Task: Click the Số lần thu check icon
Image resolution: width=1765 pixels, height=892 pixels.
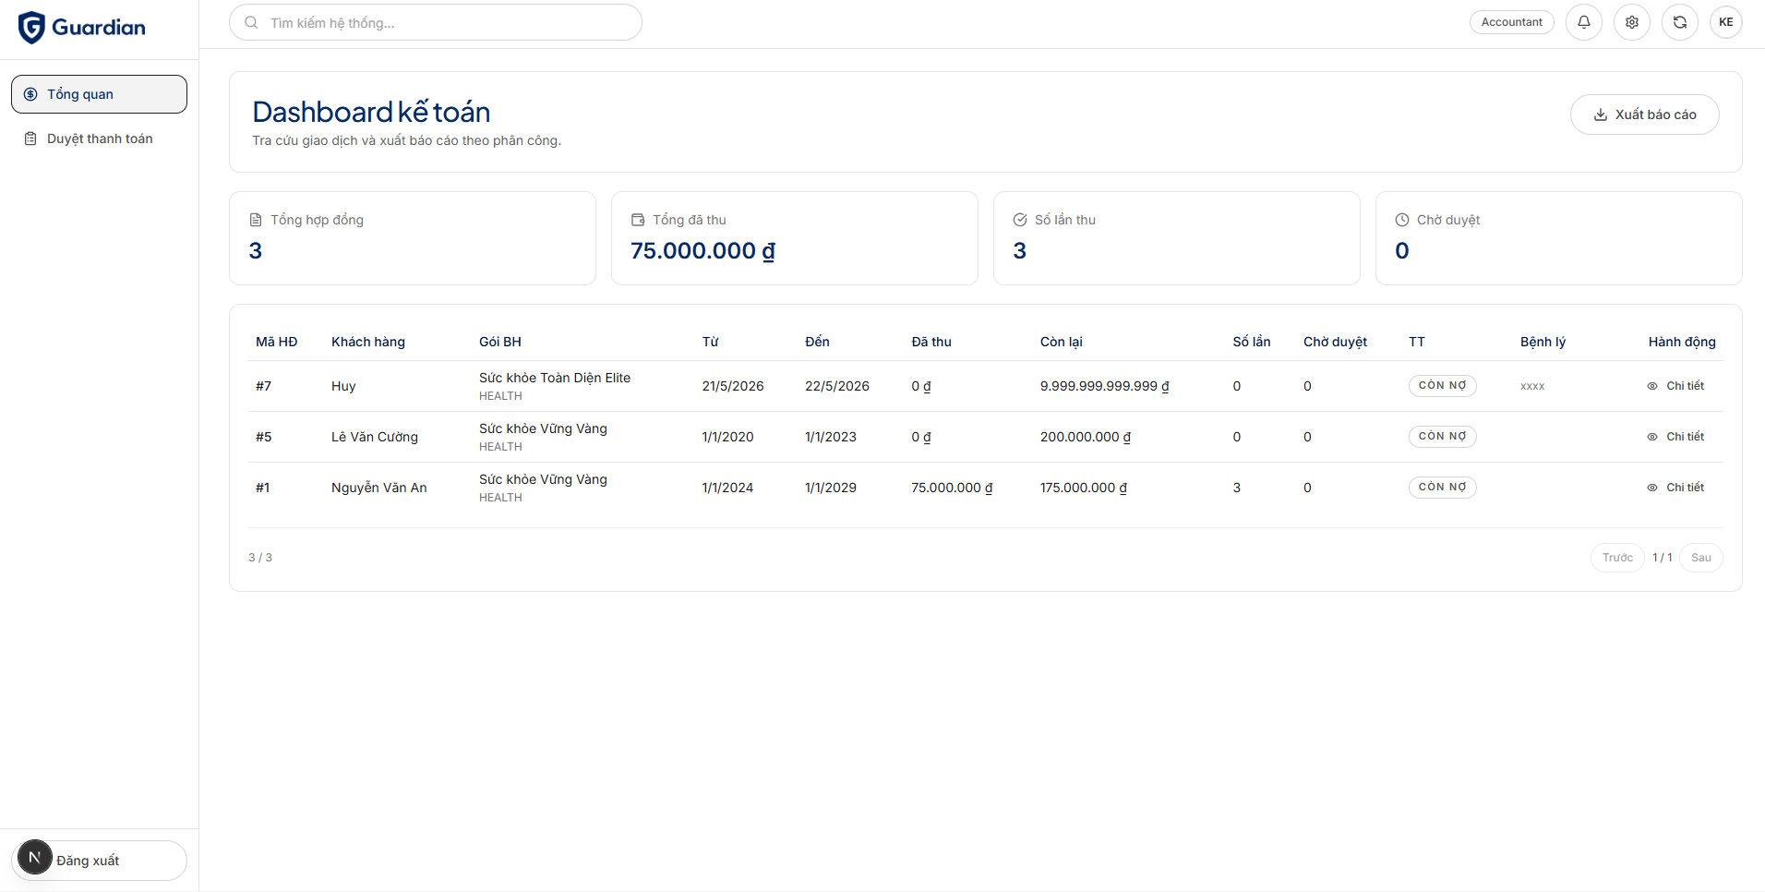Action: [x=1020, y=220]
